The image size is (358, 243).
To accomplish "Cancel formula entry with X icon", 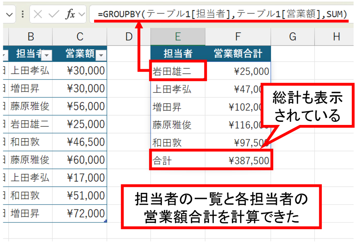I will [38, 14].
